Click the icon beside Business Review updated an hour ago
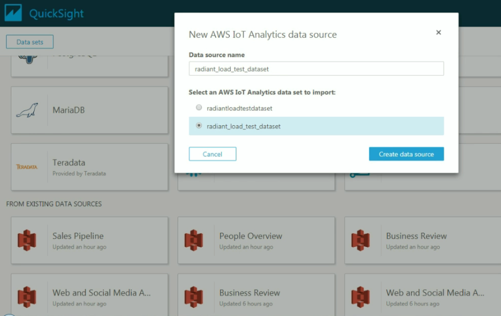Viewport: 501px width, 316px height. point(360,241)
